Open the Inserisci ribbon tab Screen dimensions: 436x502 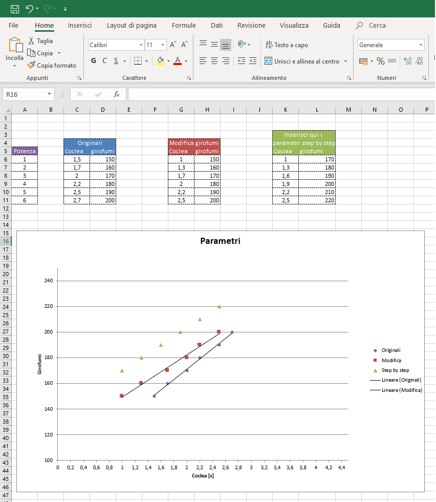coord(80,25)
